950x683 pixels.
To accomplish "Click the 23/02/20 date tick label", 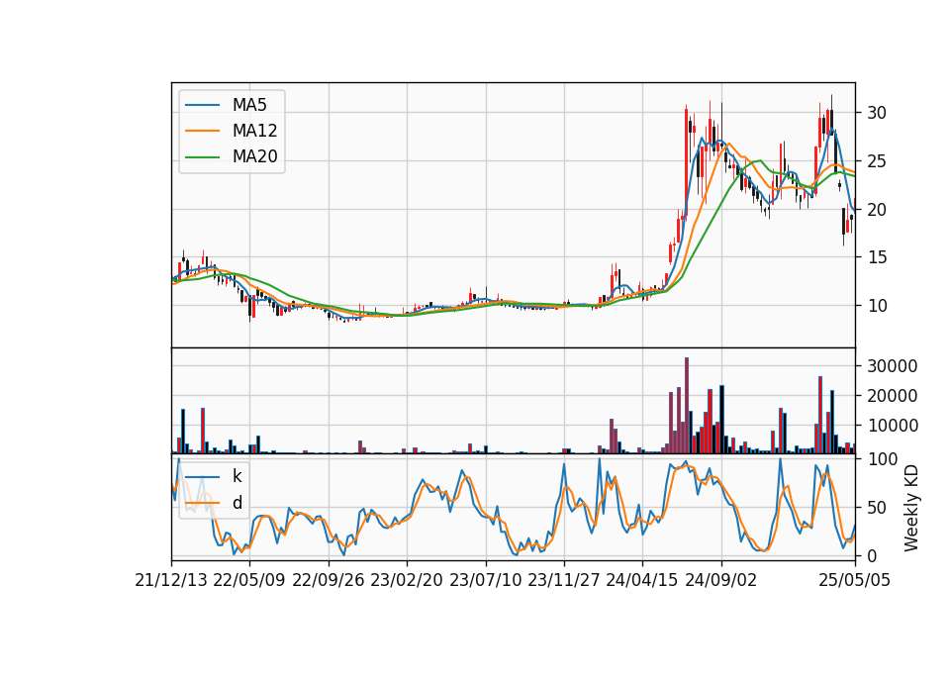I will [x=407, y=581].
